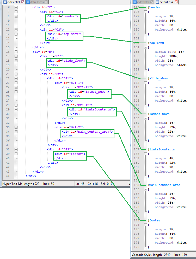Collapse the div id="C" block on line 6
Screen dimensions: 196x259
click(x=16, y=7)
